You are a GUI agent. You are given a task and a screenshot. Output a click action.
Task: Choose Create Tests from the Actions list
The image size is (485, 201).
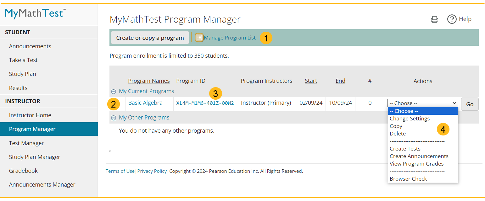pyautogui.click(x=405, y=149)
